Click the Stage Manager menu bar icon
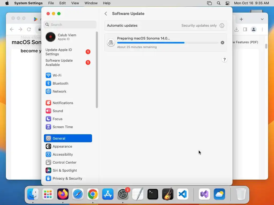 coord(209,3)
